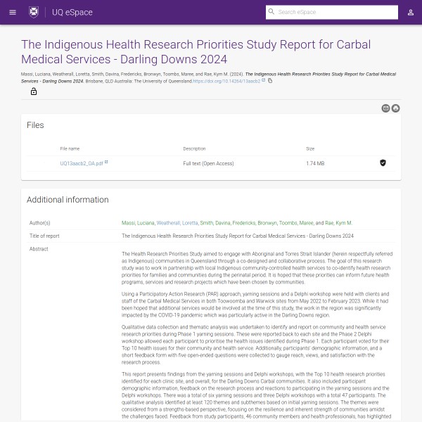This screenshot has height=422, width=422.
Task: Copy the DOI to clipboard
Action: click(x=270, y=81)
